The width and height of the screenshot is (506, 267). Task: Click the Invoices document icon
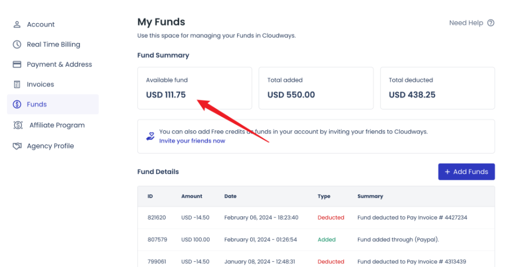[17, 85]
